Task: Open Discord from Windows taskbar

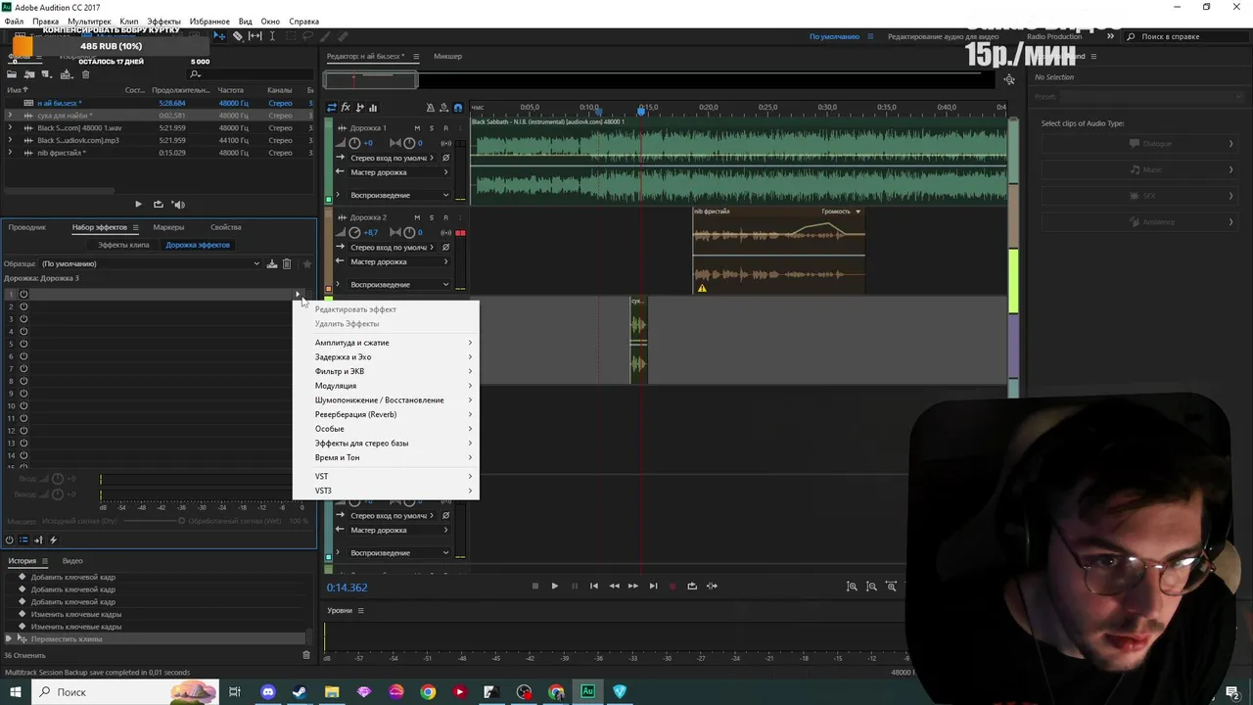Action: [x=268, y=692]
